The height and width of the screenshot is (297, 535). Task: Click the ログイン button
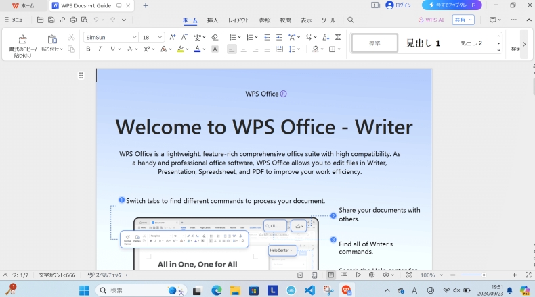398,5
